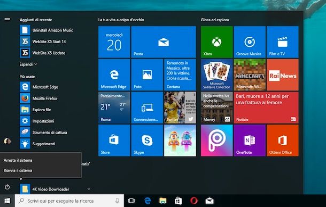Open Uninstall Amazon Music from the list
This screenshot has width=326, height=207.
[x=56, y=30]
